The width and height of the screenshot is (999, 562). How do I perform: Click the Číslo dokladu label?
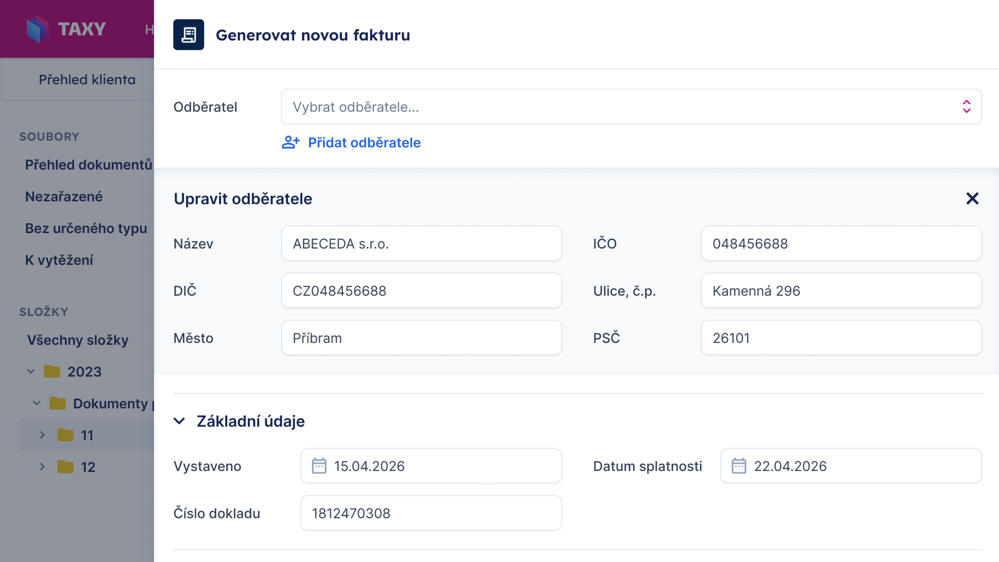coord(216,513)
